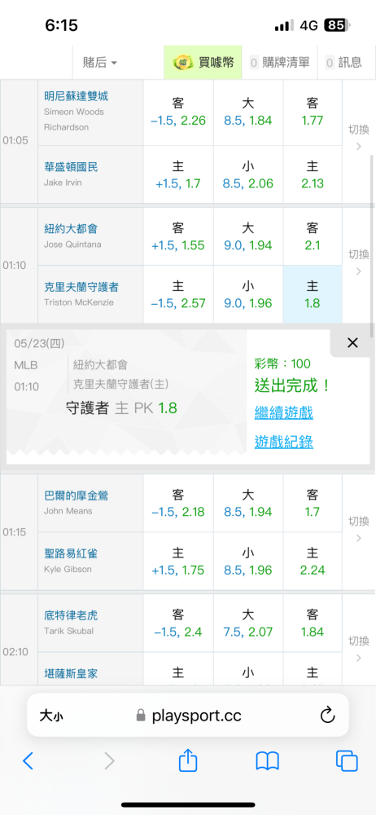The image size is (376, 815).
Task: Open the 賭后 dropdown menu
Action: (100, 63)
